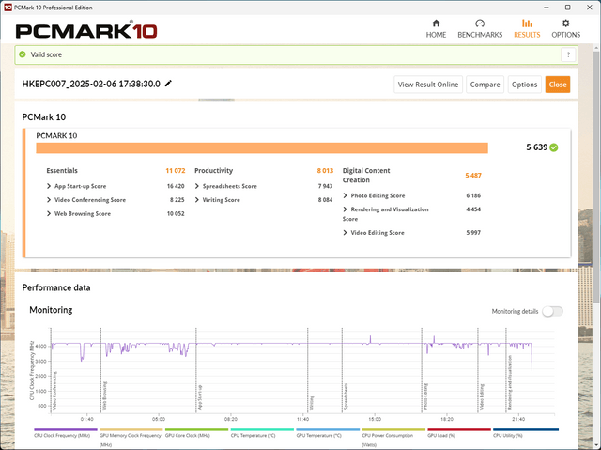Viewport: 601px width, 450px height.
Task: Click the Video Editing value 5 997
Action: pos(473,233)
